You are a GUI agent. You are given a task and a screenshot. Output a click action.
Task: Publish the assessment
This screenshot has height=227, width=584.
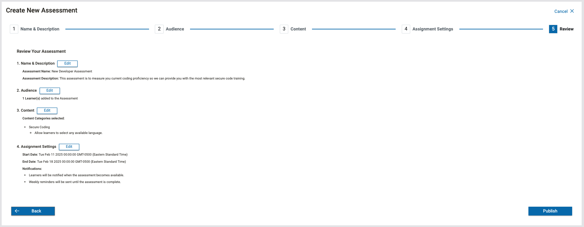tap(550, 211)
